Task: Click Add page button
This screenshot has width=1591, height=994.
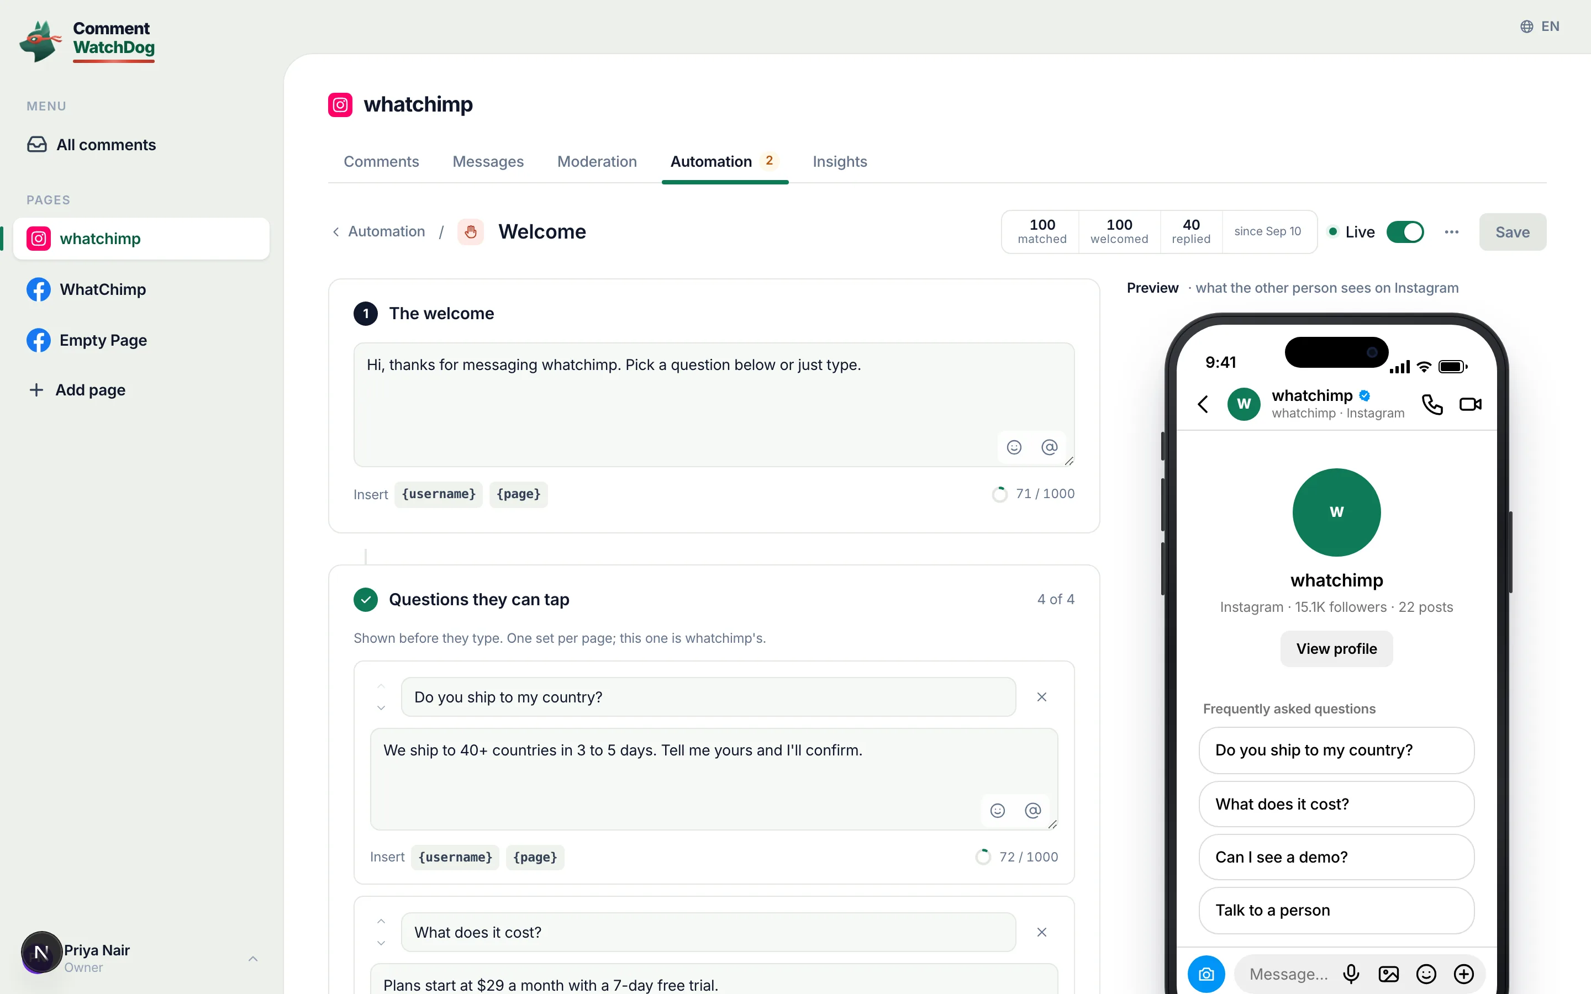Action: (77, 390)
